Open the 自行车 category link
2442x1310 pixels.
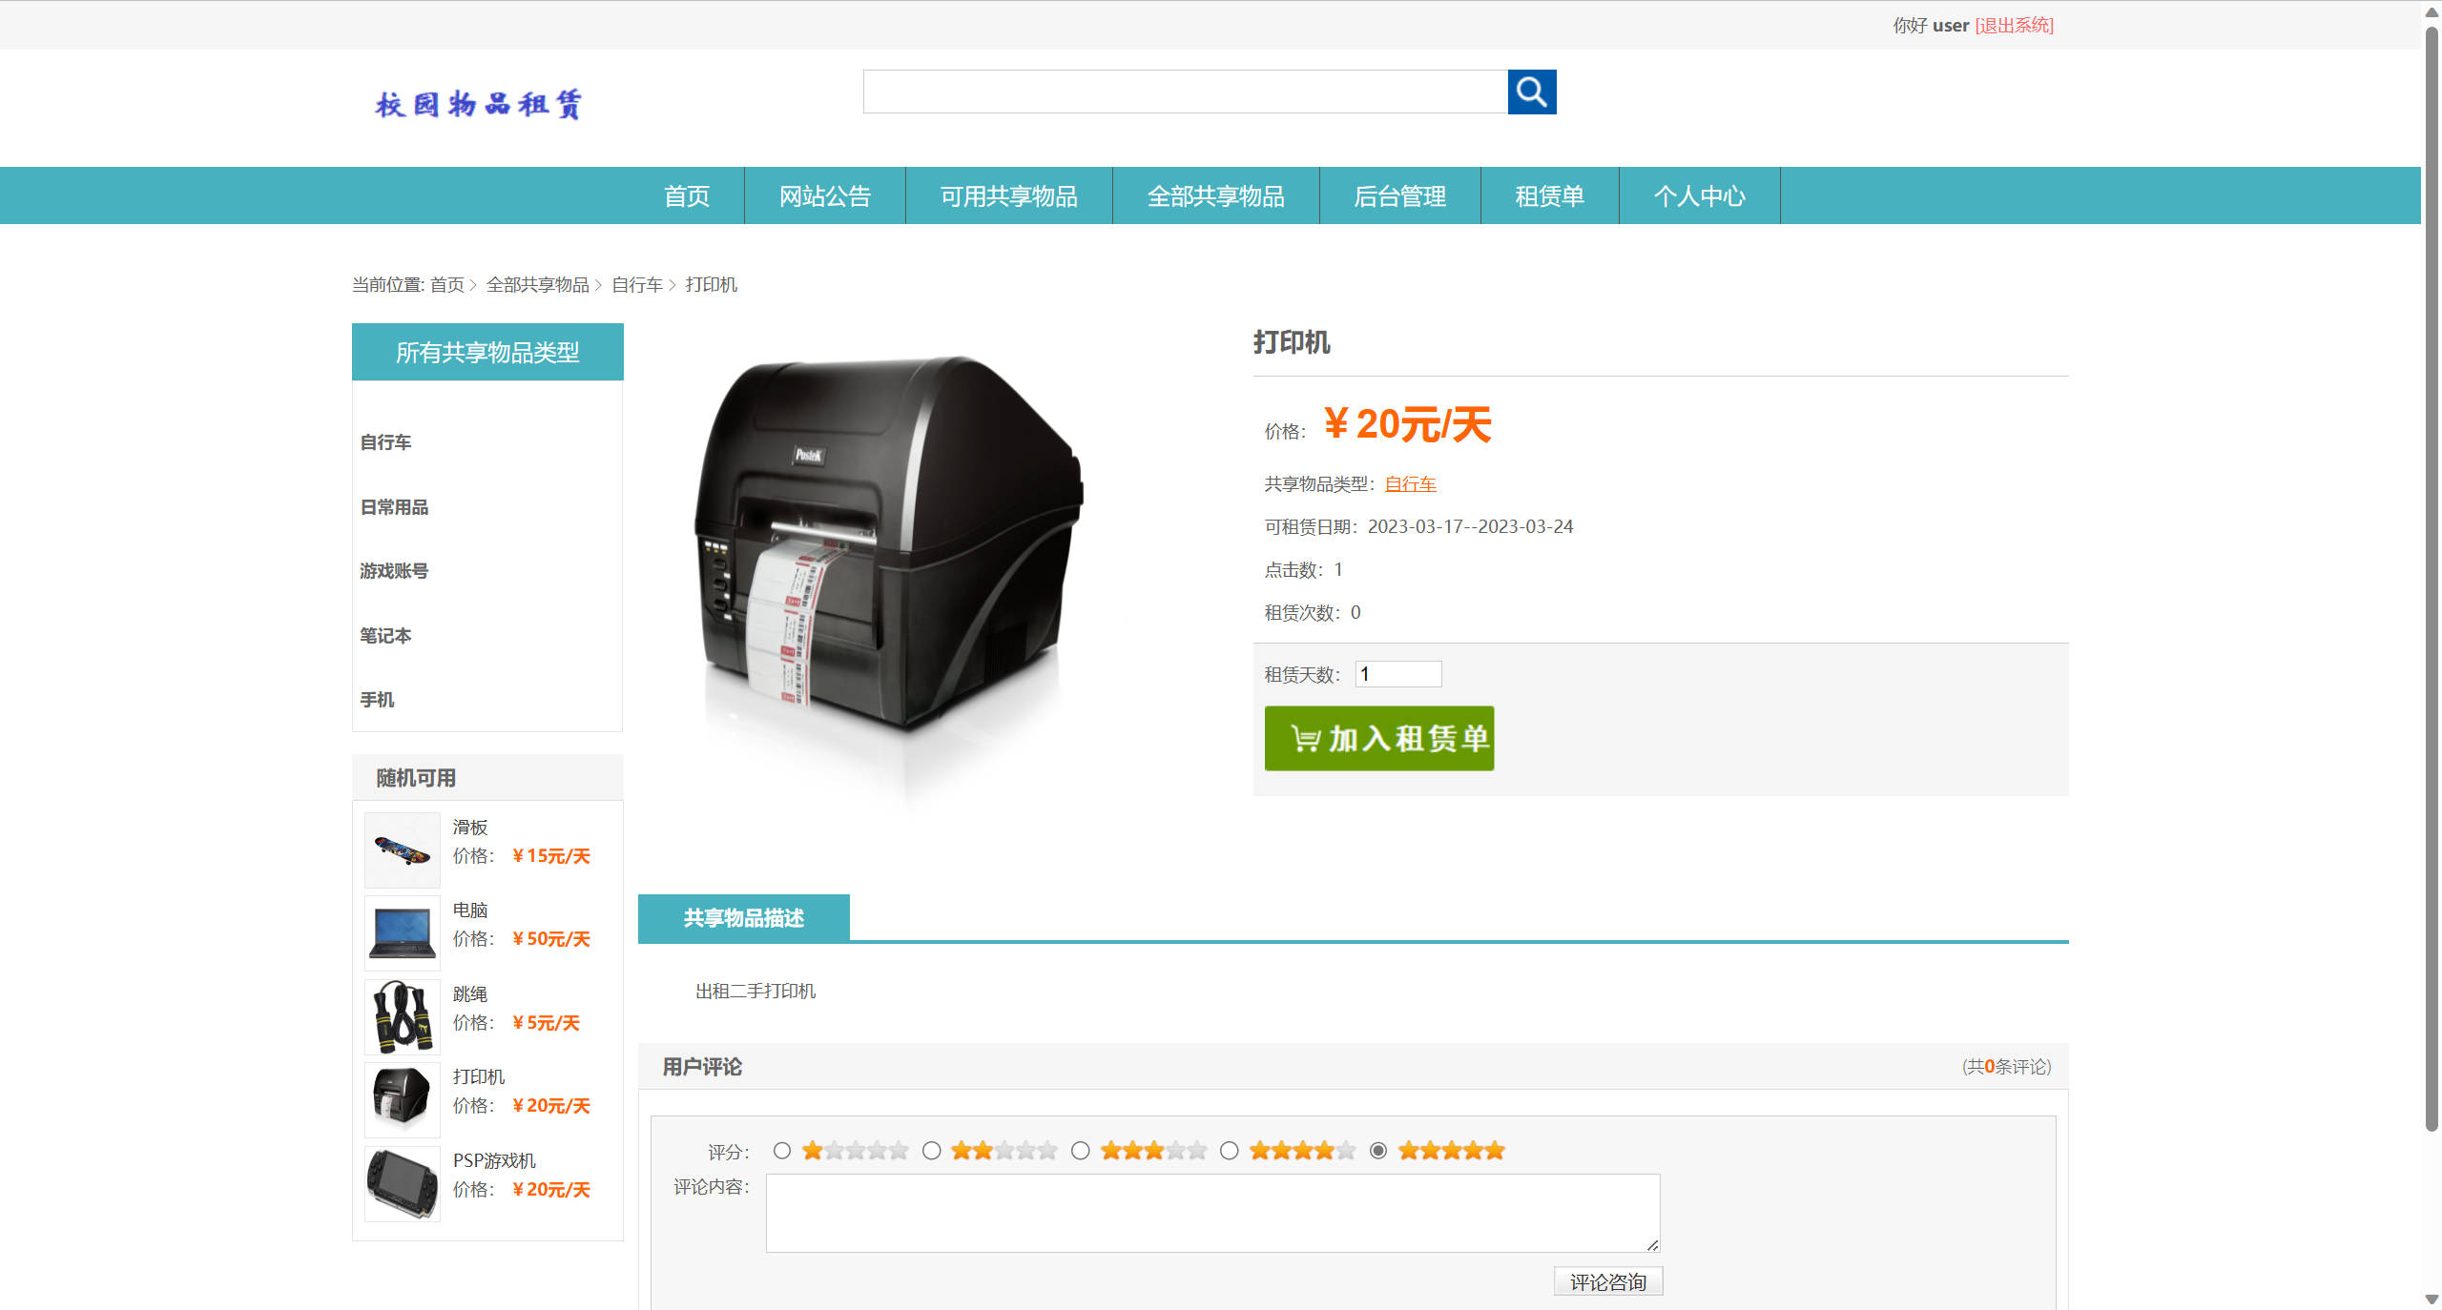point(1409,483)
